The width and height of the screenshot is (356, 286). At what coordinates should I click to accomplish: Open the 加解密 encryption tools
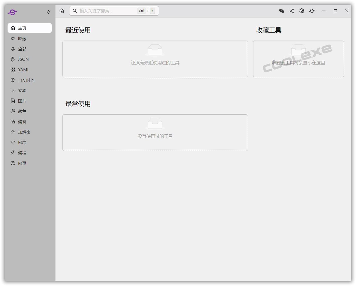[24, 132]
